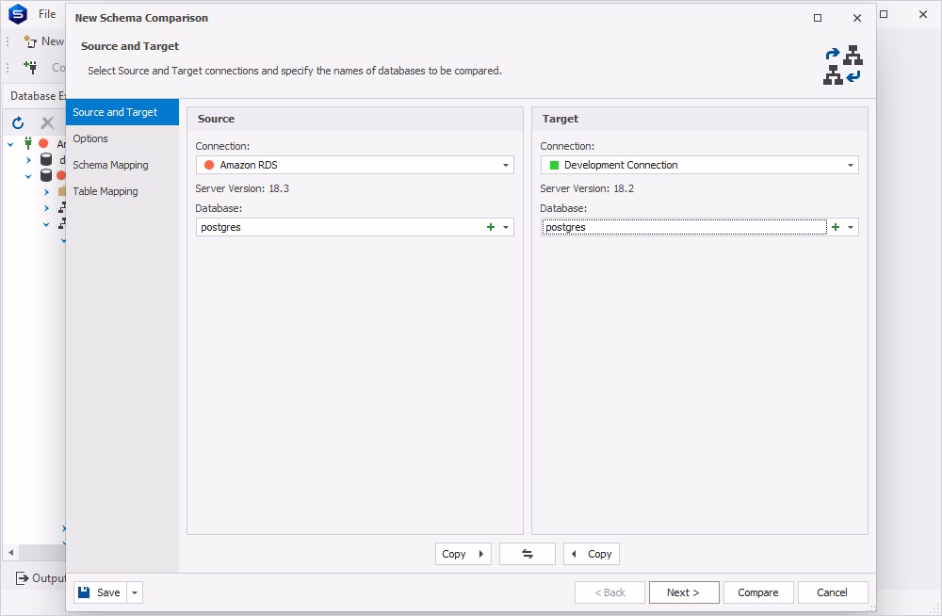The image size is (942, 616).
Task: Click the Save button
Action: (x=101, y=592)
